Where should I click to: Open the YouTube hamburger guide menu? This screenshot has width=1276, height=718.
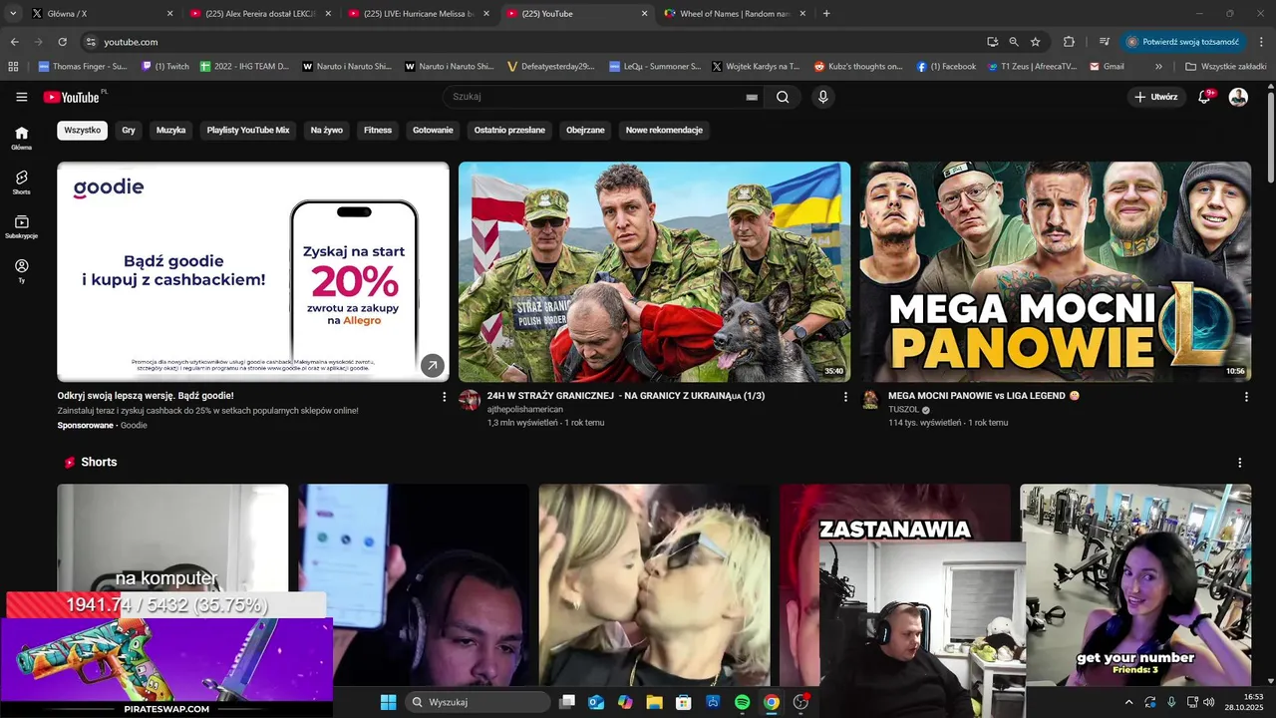(22, 97)
